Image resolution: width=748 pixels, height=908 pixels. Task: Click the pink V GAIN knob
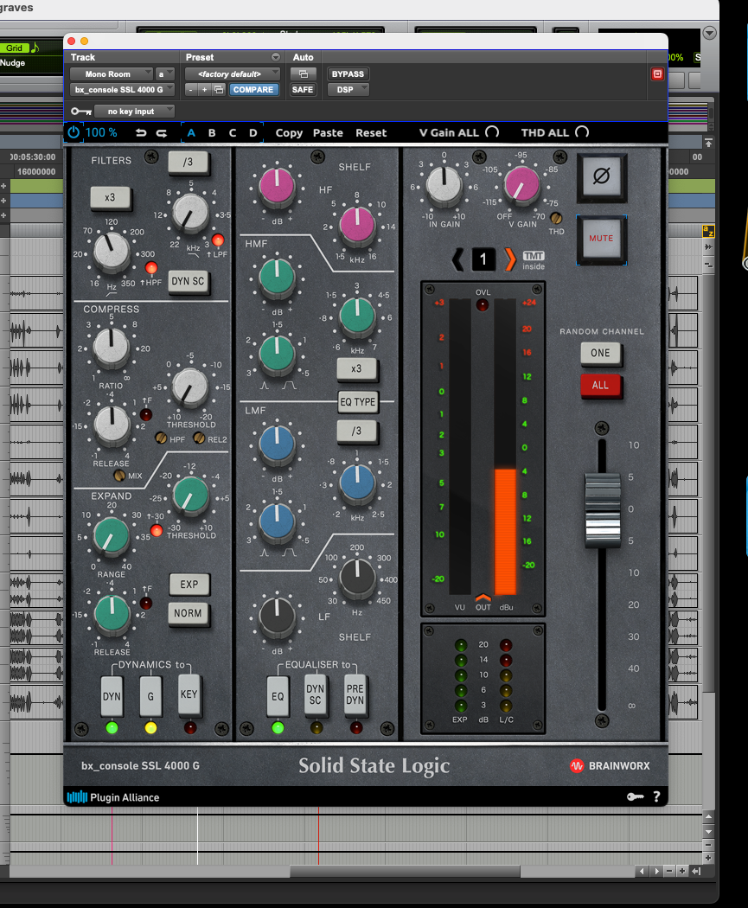(521, 184)
